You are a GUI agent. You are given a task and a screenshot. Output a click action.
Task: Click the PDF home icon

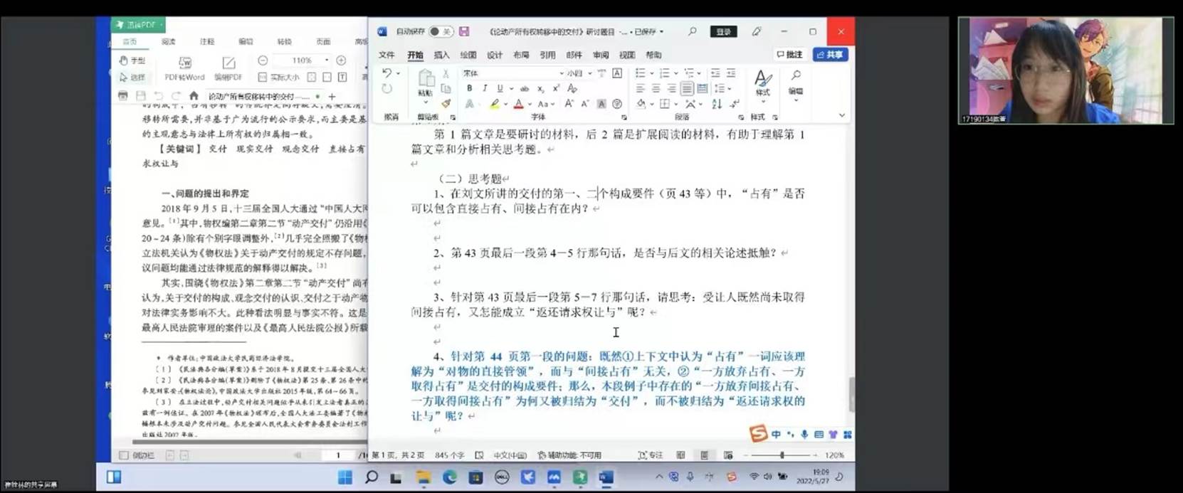194,96
